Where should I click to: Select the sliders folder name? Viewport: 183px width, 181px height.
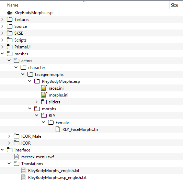click(54, 102)
